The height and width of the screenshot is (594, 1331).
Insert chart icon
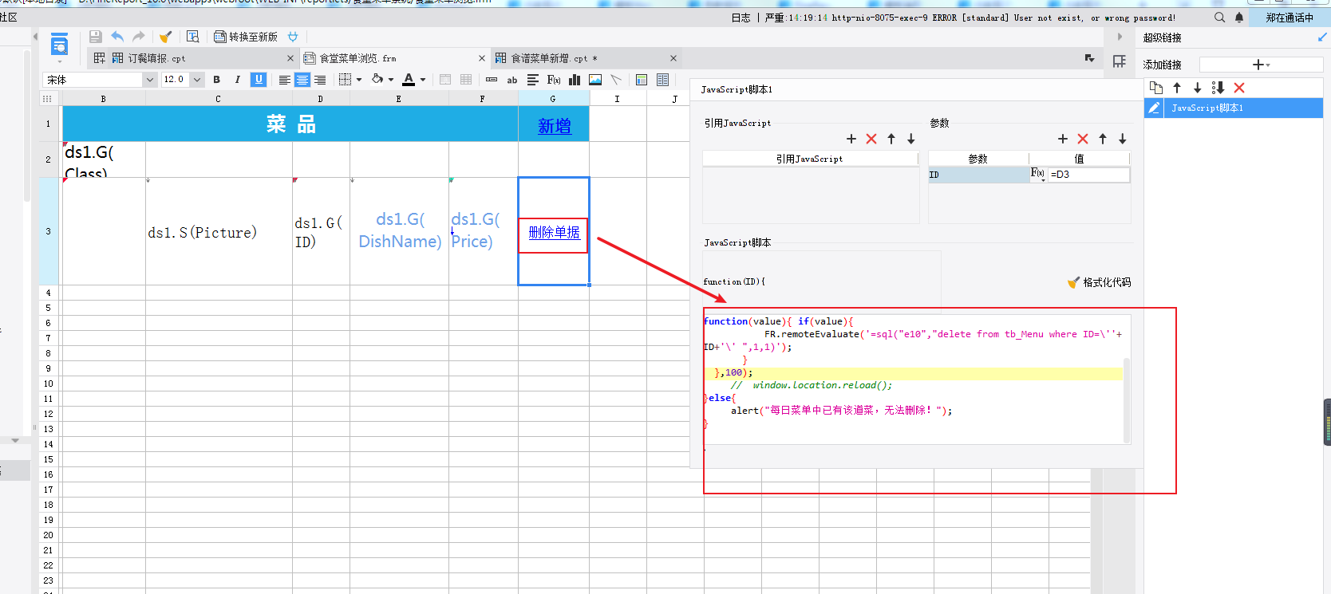575,80
